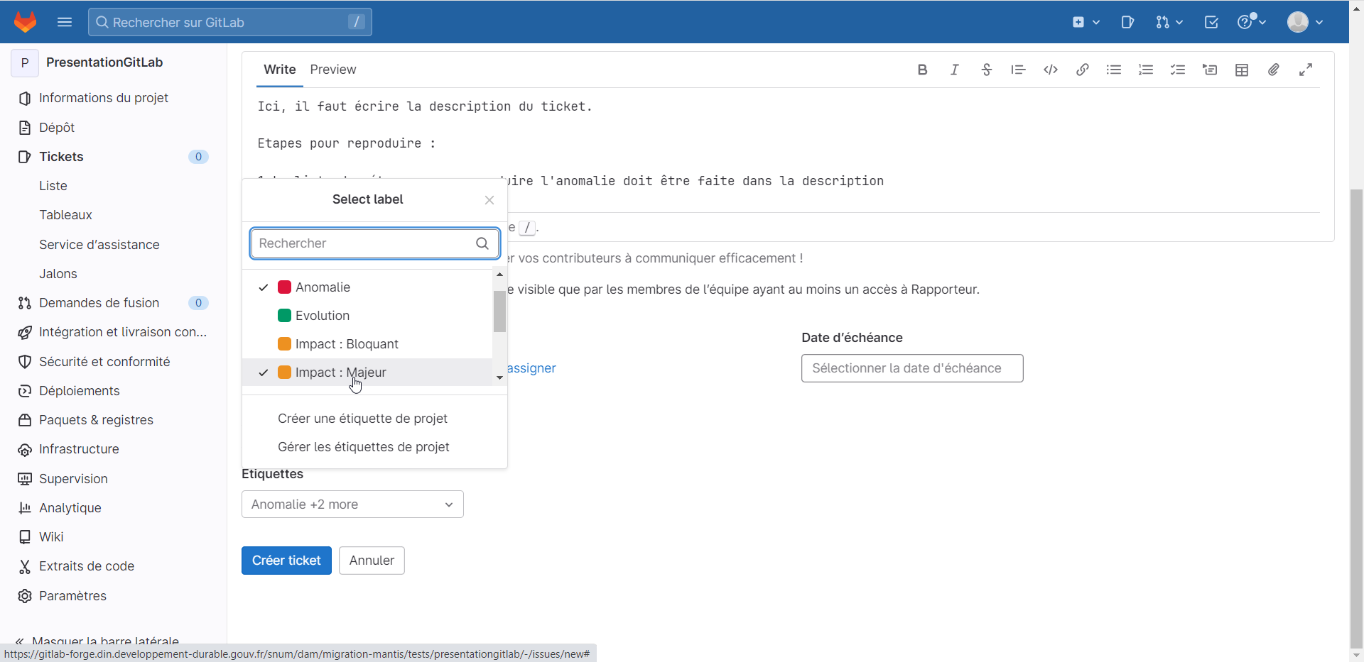Open the help menu dropdown

coord(1251,22)
